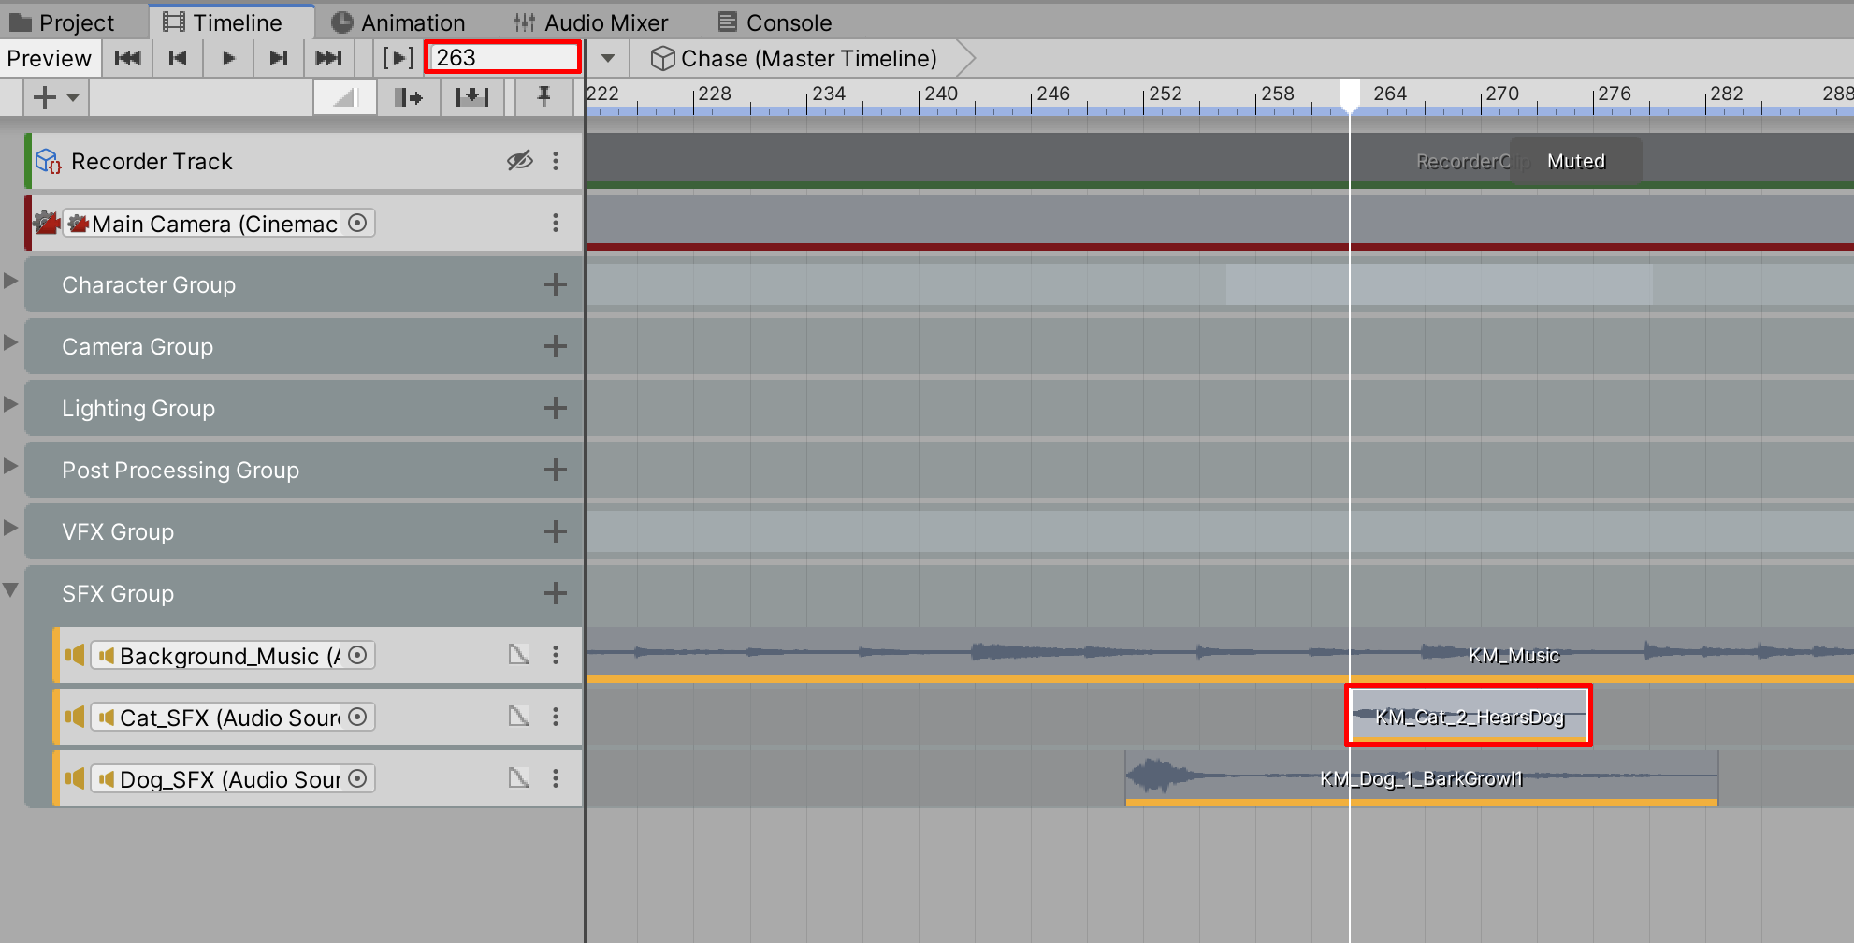Image resolution: width=1854 pixels, height=943 pixels.
Task: Open Main Camera track options menu
Action: [556, 223]
